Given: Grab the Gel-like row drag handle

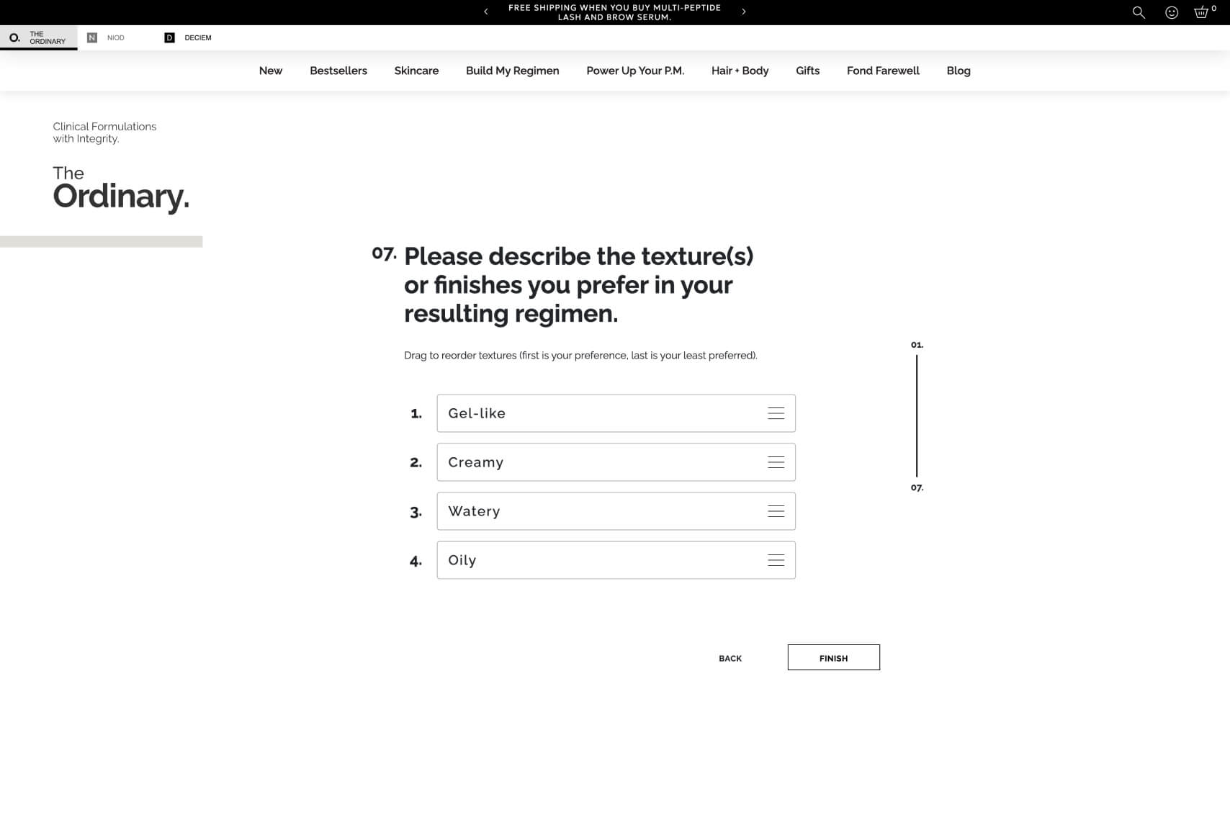Looking at the screenshot, I should pyautogui.click(x=776, y=413).
